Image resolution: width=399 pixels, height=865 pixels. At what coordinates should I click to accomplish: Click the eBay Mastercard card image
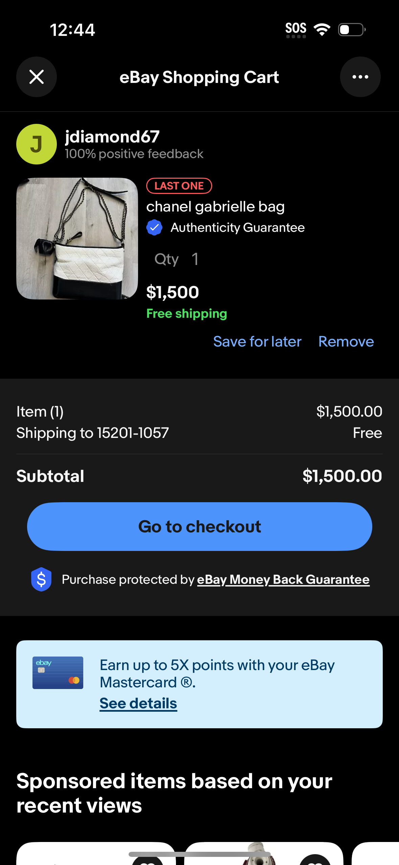coord(57,672)
